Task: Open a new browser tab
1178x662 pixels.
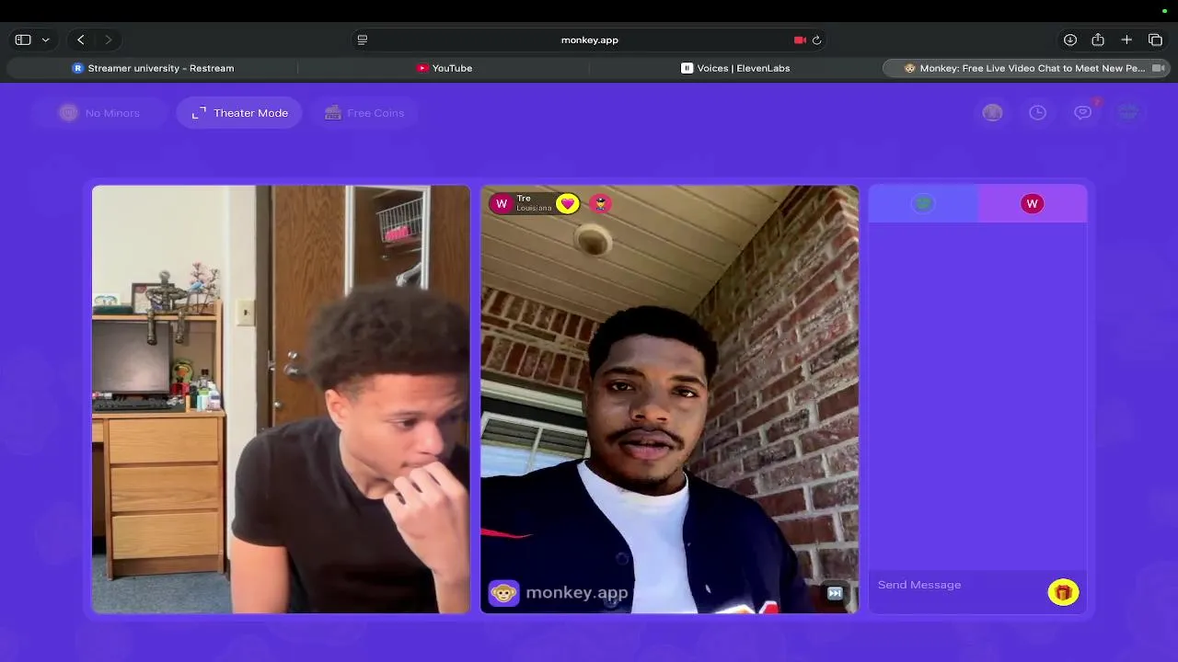Action: click(1126, 40)
